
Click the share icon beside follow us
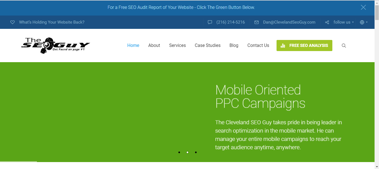[x=327, y=22]
